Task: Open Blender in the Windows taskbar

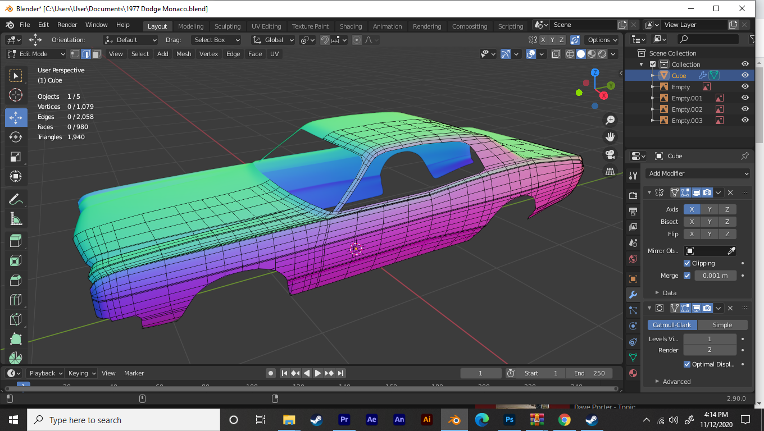Action: 454,420
